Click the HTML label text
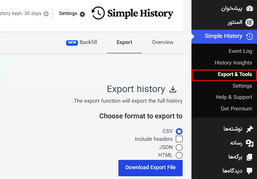The height and width of the screenshot is (179, 257). (x=166, y=155)
